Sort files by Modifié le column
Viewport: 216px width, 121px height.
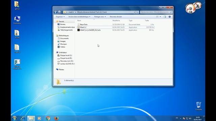(x=116, y=21)
